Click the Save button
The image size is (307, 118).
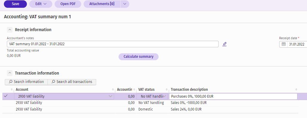(x=15, y=4)
